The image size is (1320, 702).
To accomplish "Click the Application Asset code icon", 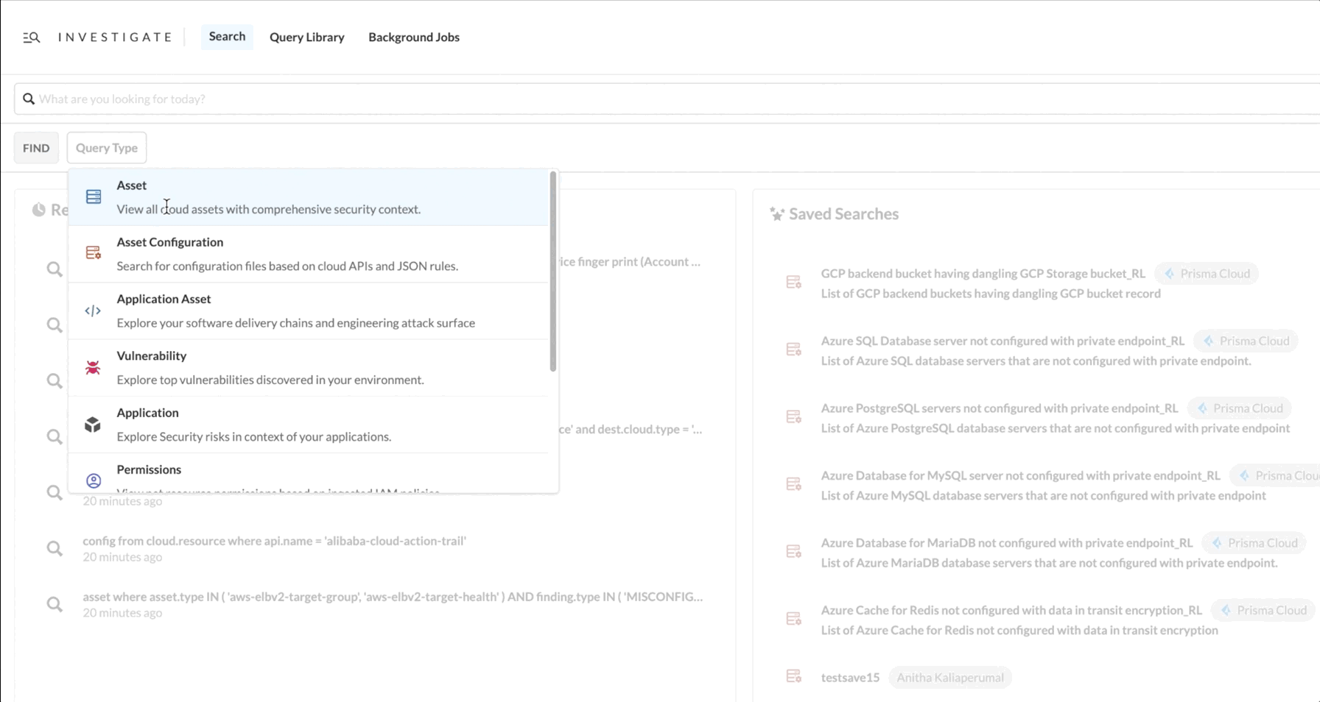I will tap(93, 311).
